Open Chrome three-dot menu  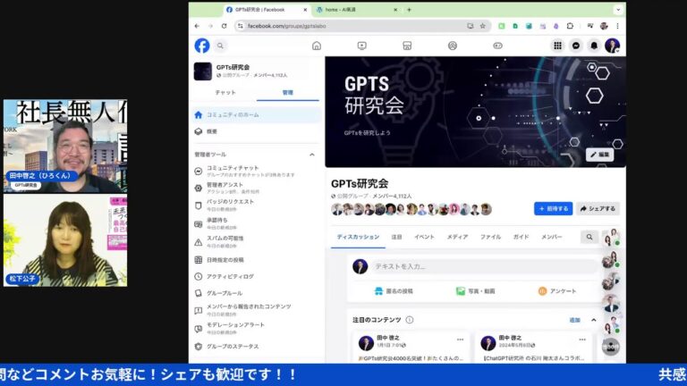click(x=618, y=26)
